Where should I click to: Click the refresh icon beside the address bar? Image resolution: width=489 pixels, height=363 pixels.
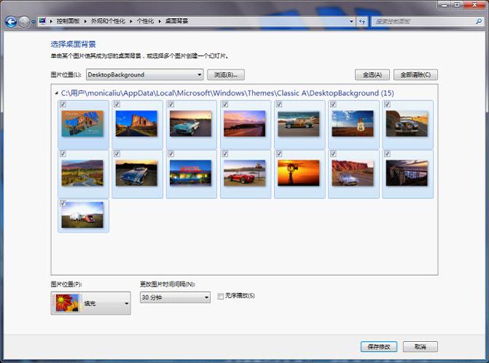[x=362, y=22]
